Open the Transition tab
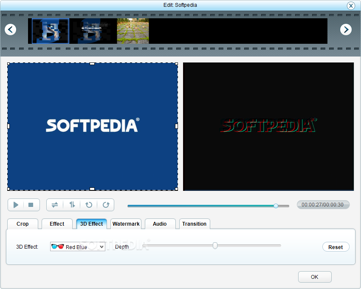361x289 pixels. click(x=195, y=224)
